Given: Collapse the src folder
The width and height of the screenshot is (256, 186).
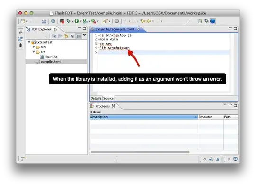Looking at the screenshot, I should tap(34, 52).
